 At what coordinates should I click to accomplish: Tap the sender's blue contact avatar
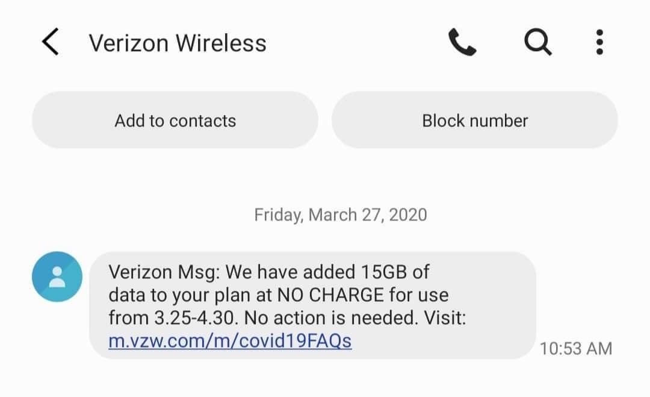coord(57,276)
